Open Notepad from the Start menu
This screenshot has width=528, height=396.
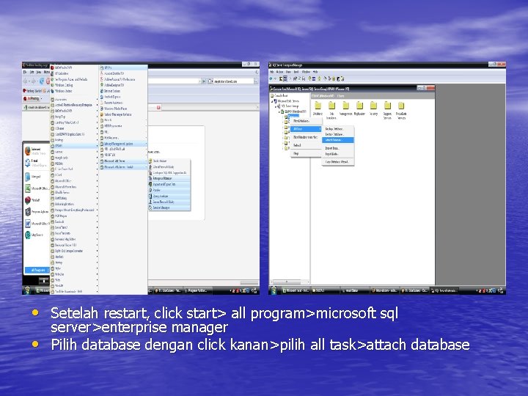point(36,177)
